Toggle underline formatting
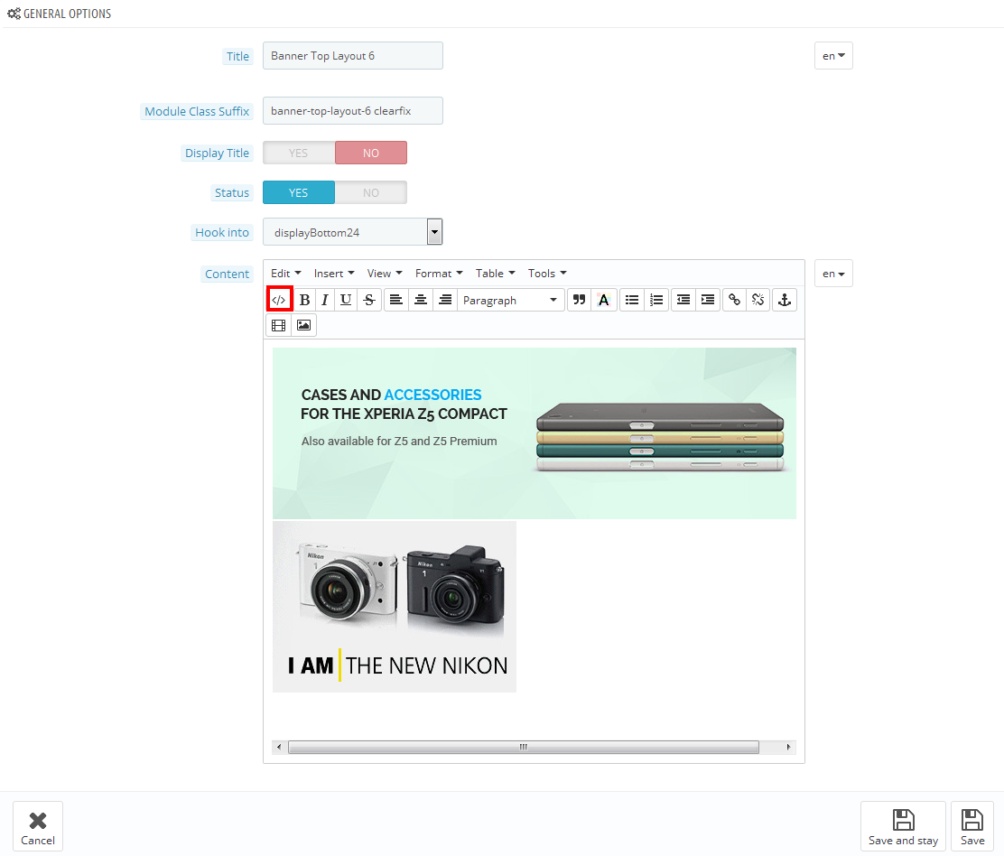This screenshot has width=1004, height=856. [x=346, y=300]
